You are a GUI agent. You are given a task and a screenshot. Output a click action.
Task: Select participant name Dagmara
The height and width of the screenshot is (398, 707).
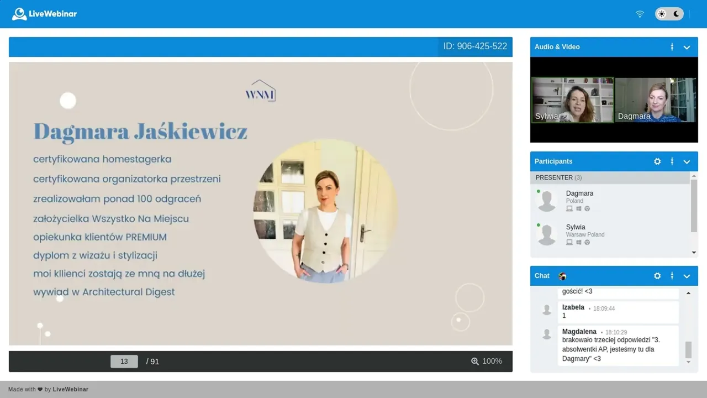coord(579,193)
